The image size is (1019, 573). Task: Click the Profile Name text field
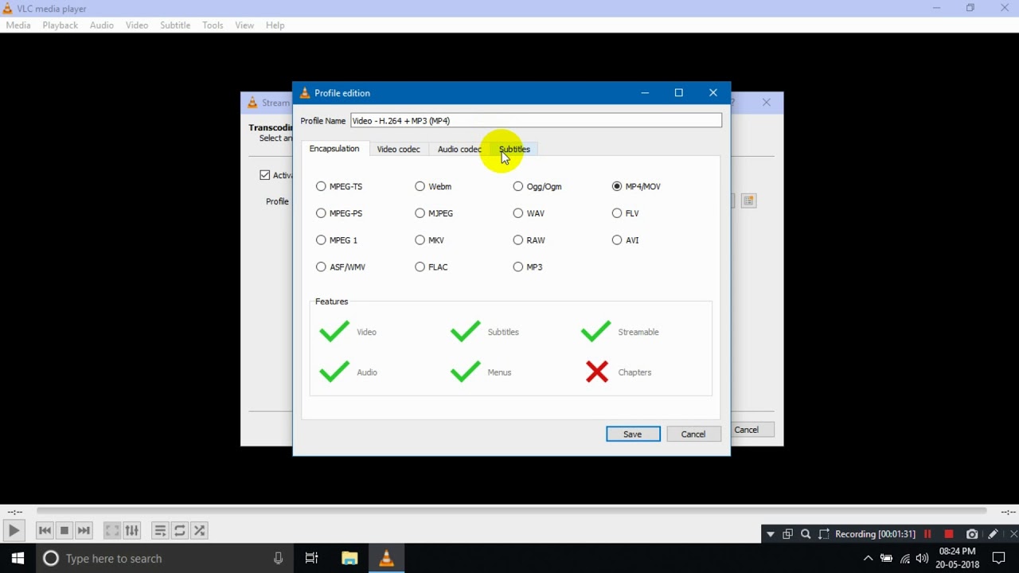536,121
